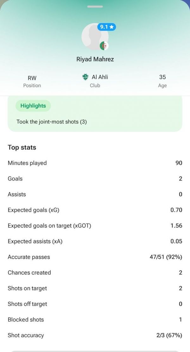Tap the Shot accuracy 2/3 (67%) value

click(169, 336)
